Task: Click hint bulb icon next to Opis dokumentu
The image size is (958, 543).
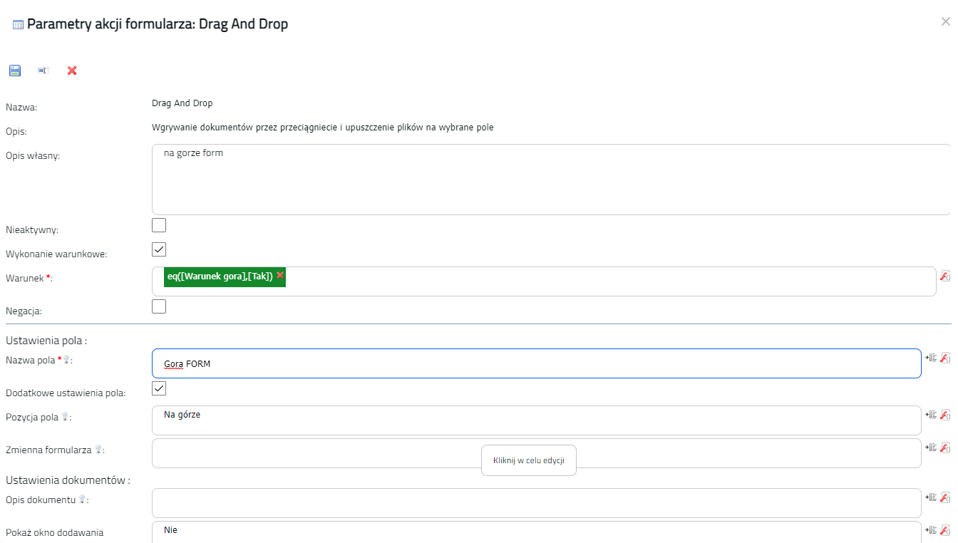Action: click(x=82, y=500)
